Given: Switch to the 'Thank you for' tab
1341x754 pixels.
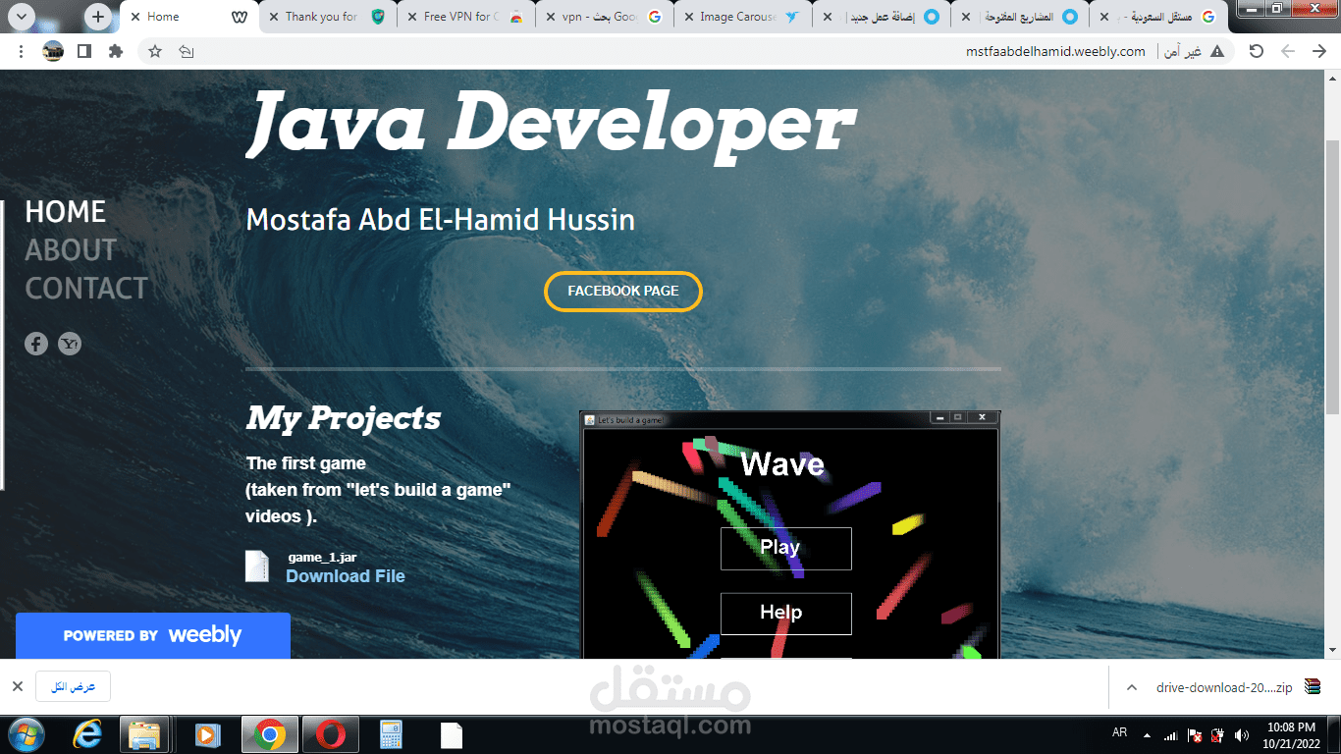Looking at the screenshot, I should 329,17.
